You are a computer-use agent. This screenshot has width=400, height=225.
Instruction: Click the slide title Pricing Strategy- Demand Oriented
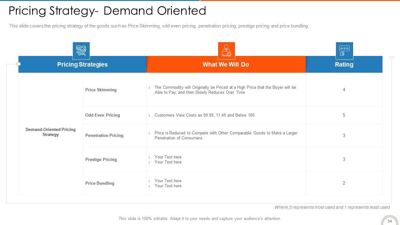pos(107,11)
